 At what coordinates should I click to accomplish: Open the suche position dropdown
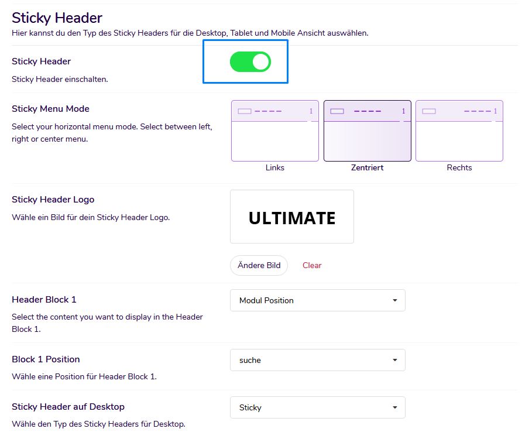point(317,360)
